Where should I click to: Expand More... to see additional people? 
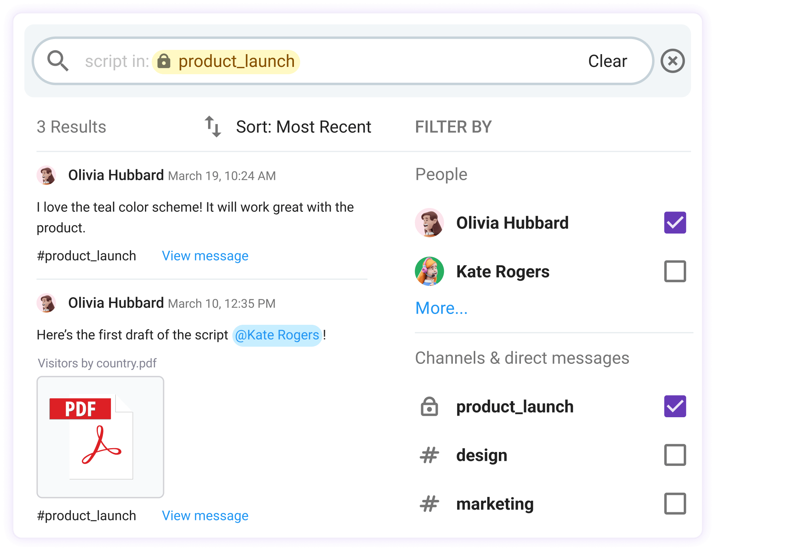point(441,308)
